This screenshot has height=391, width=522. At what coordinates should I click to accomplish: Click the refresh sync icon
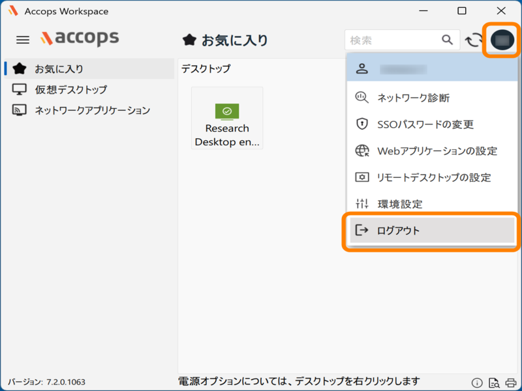coord(474,40)
